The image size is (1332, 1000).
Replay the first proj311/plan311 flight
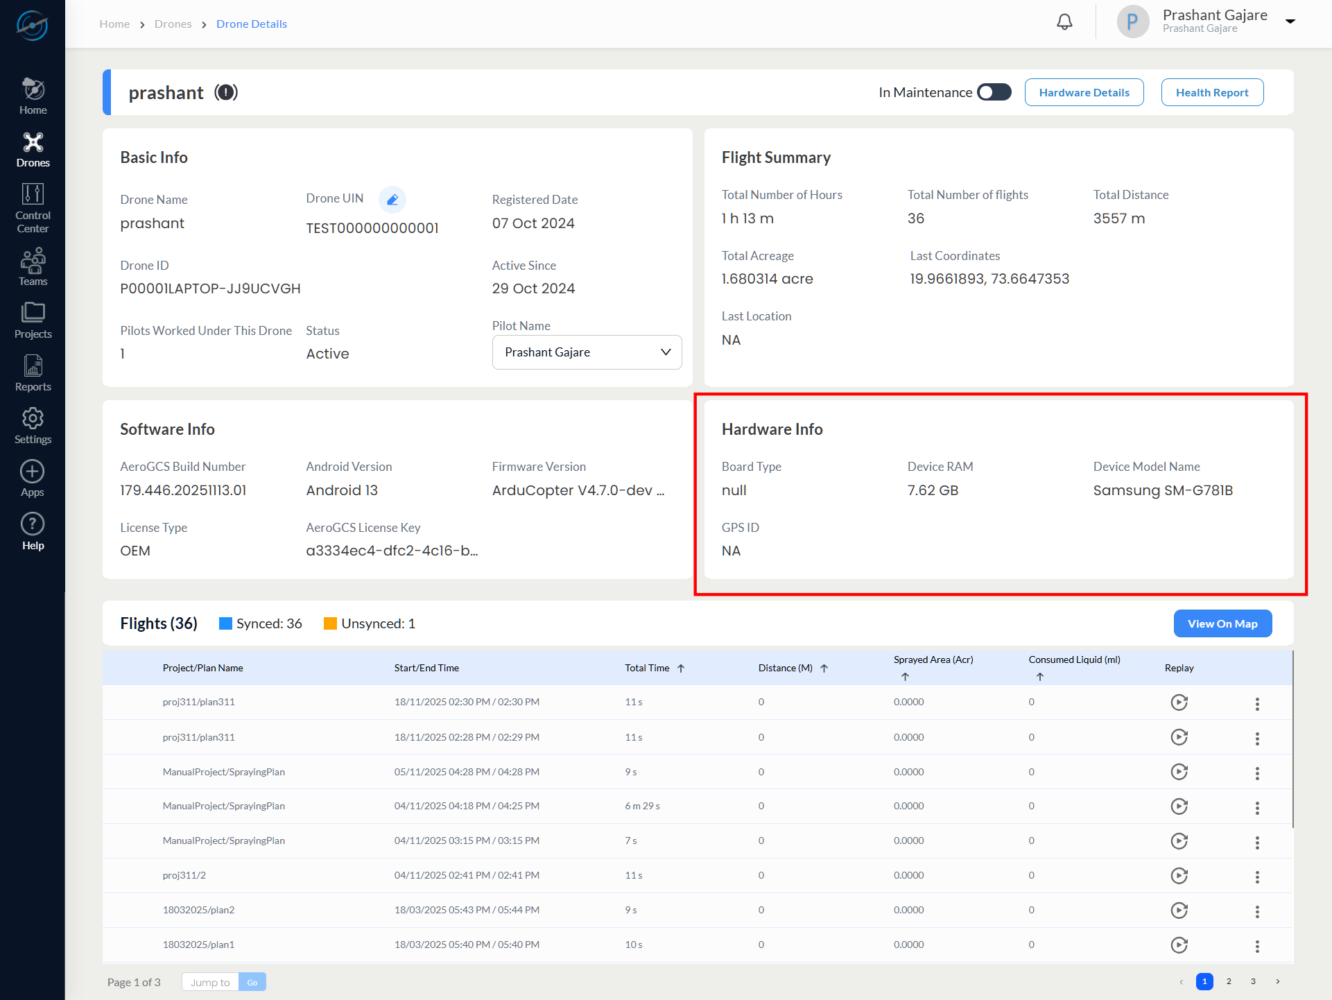pyautogui.click(x=1179, y=702)
